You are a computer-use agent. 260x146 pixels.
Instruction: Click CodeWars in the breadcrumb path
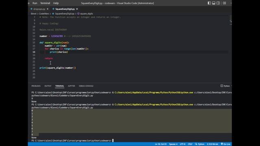44,13
